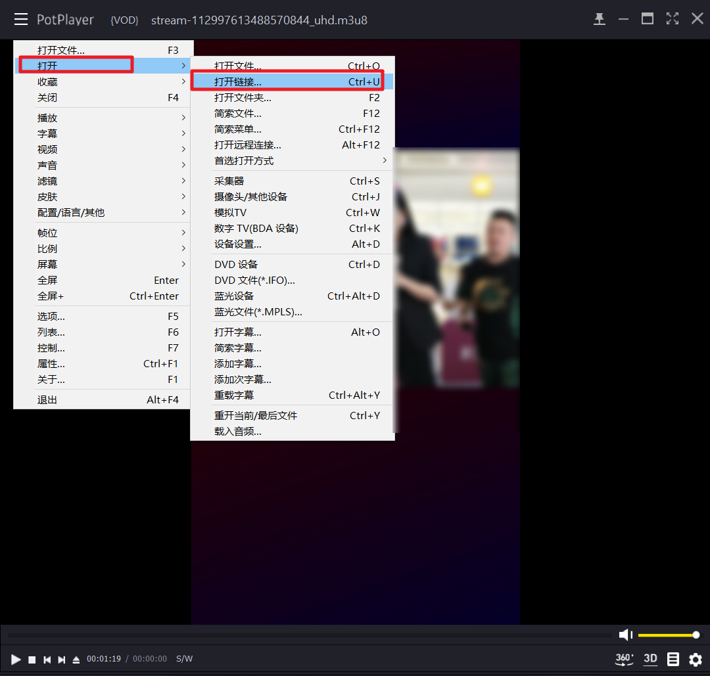Screen dimensions: 710x676
Task: Toggle the 3D mode button
Action: pyautogui.click(x=650, y=659)
